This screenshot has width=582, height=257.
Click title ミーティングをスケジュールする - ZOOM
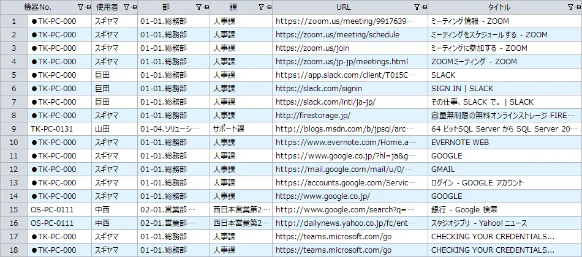pyautogui.click(x=489, y=35)
